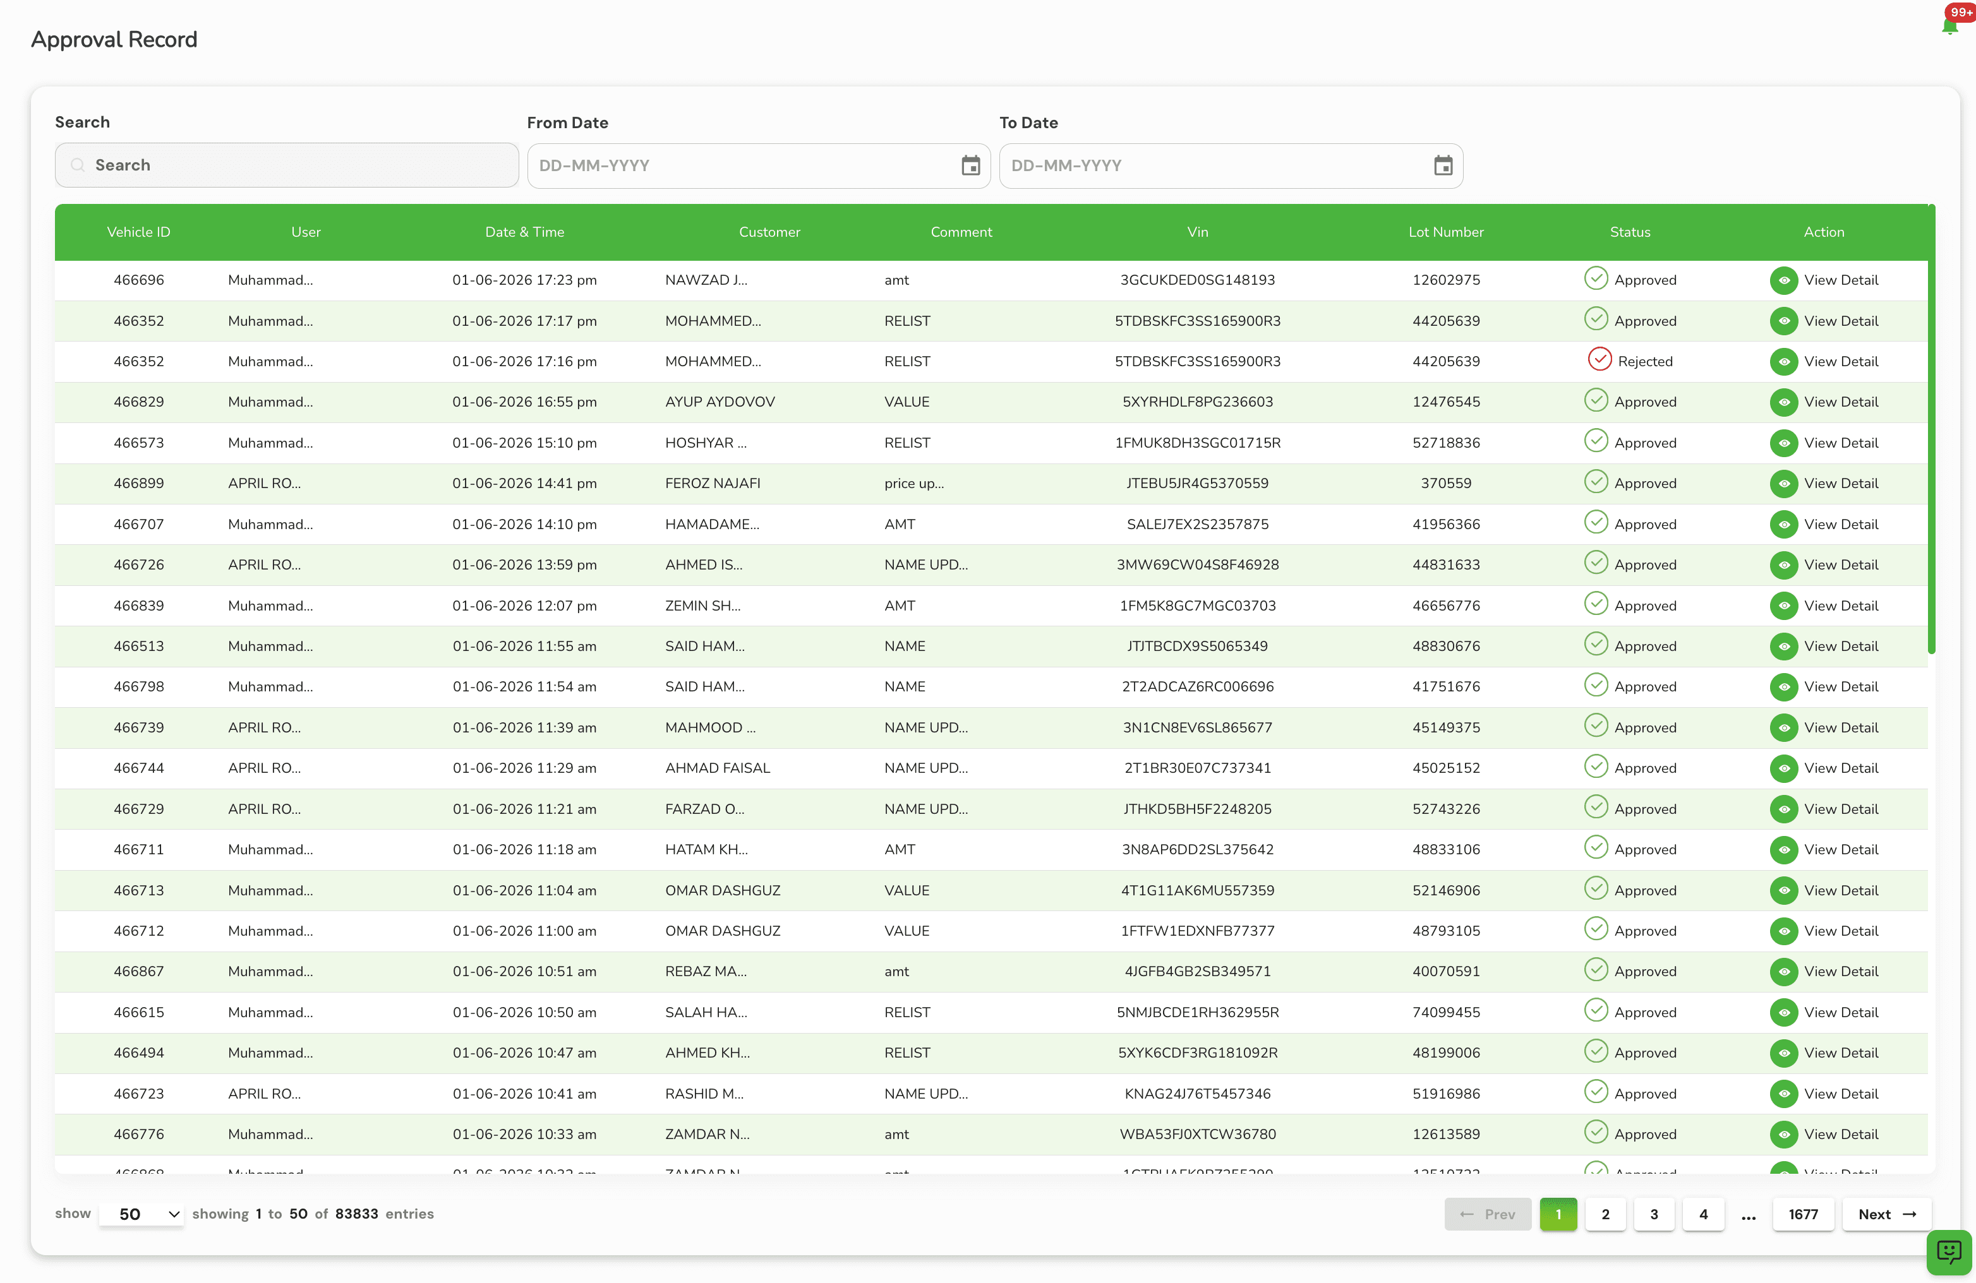Open the chat feedback widget icon
This screenshot has height=1283, width=1976.
1949,1251
